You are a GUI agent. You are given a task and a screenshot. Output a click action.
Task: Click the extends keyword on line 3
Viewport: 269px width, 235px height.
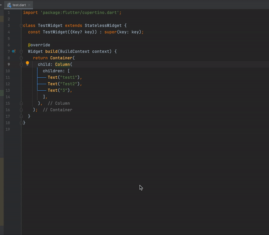74,26
